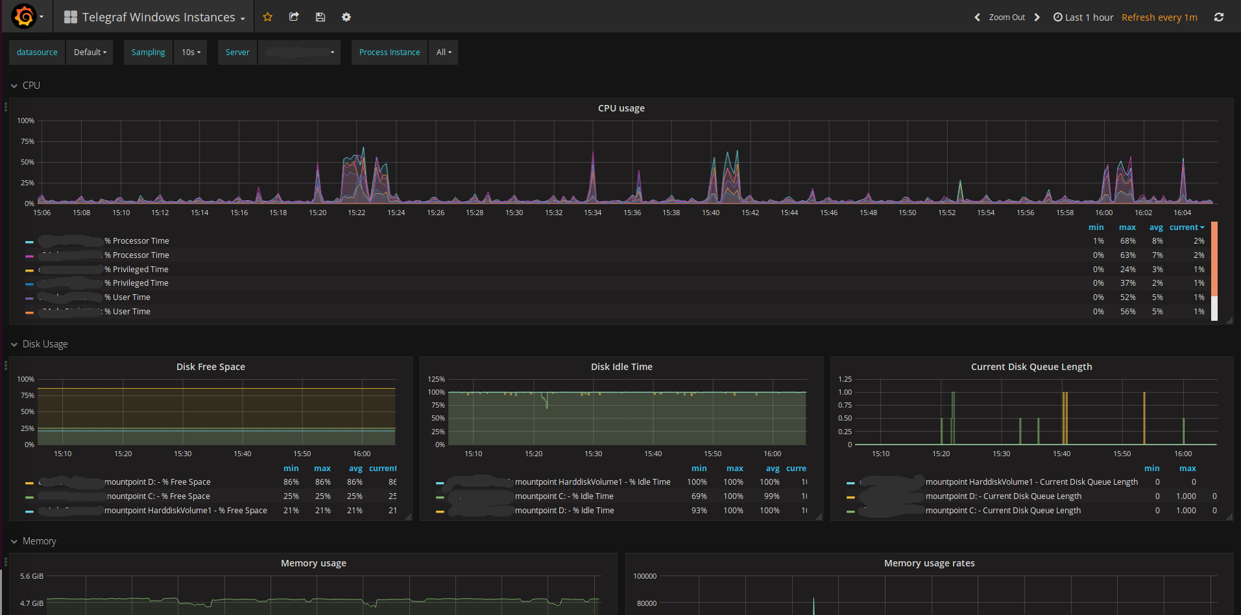Shift time range back with left arrow
The width and height of the screenshot is (1241, 615).
[x=977, y=17]
